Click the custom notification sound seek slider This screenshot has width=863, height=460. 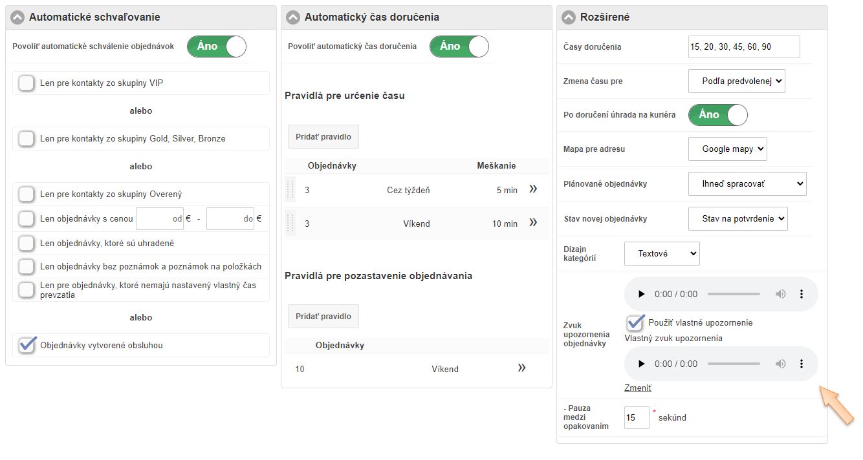tap(734, 364)
